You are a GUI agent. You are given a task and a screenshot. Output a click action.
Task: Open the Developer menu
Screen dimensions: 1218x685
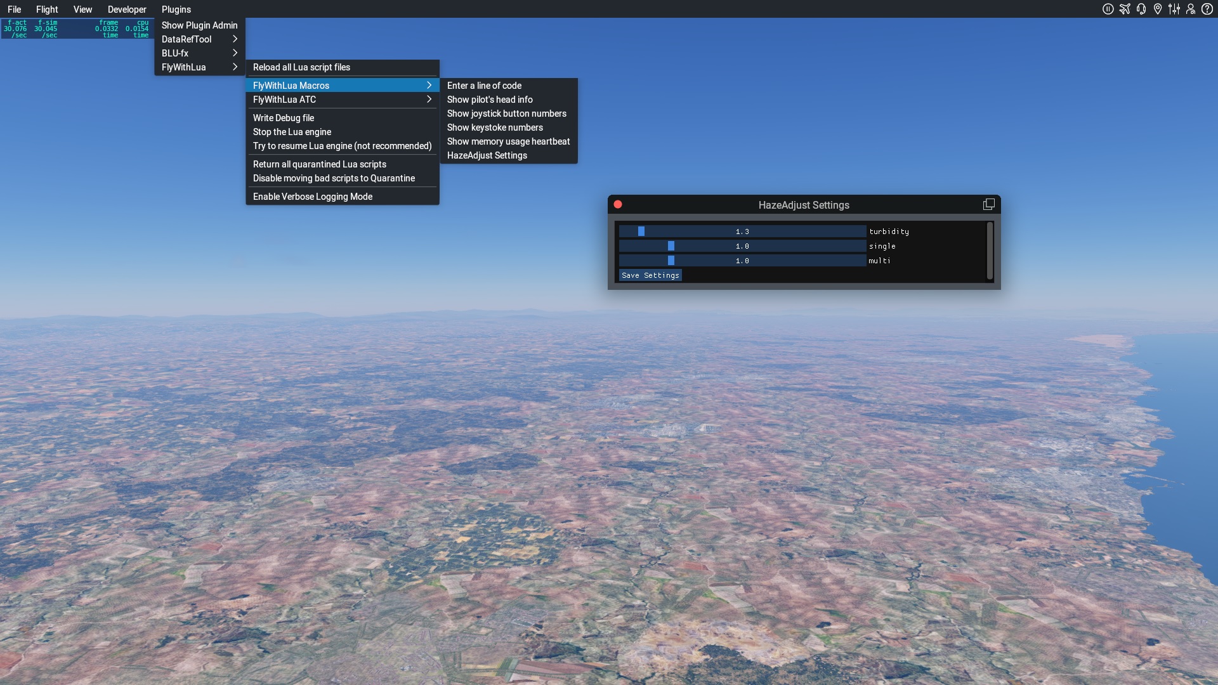(x=127, y=10)
